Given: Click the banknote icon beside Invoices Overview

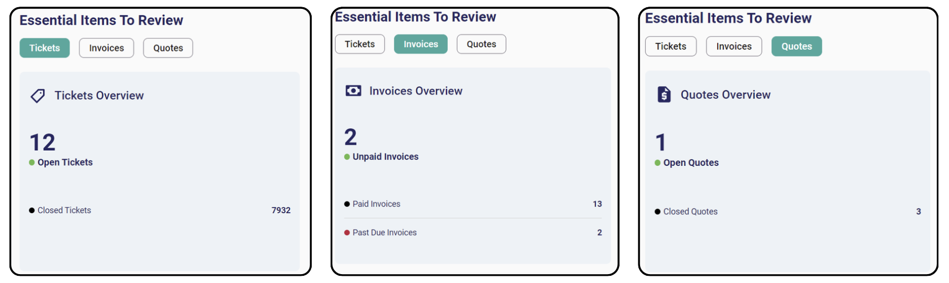Looking at the screenshot, I should [x=353, y=91].
